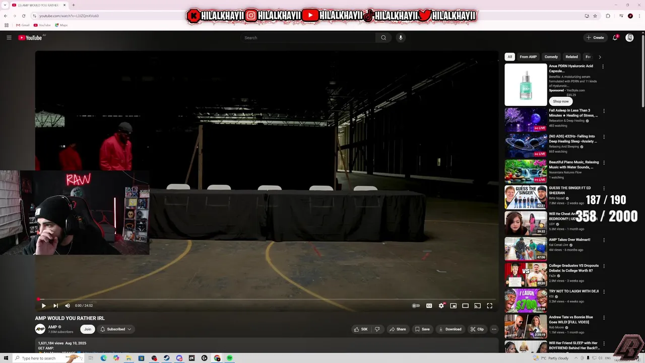Save video to a playlist
Image resolution: width=645 pixels, height=363 pixels.
[x=422, y=329]
